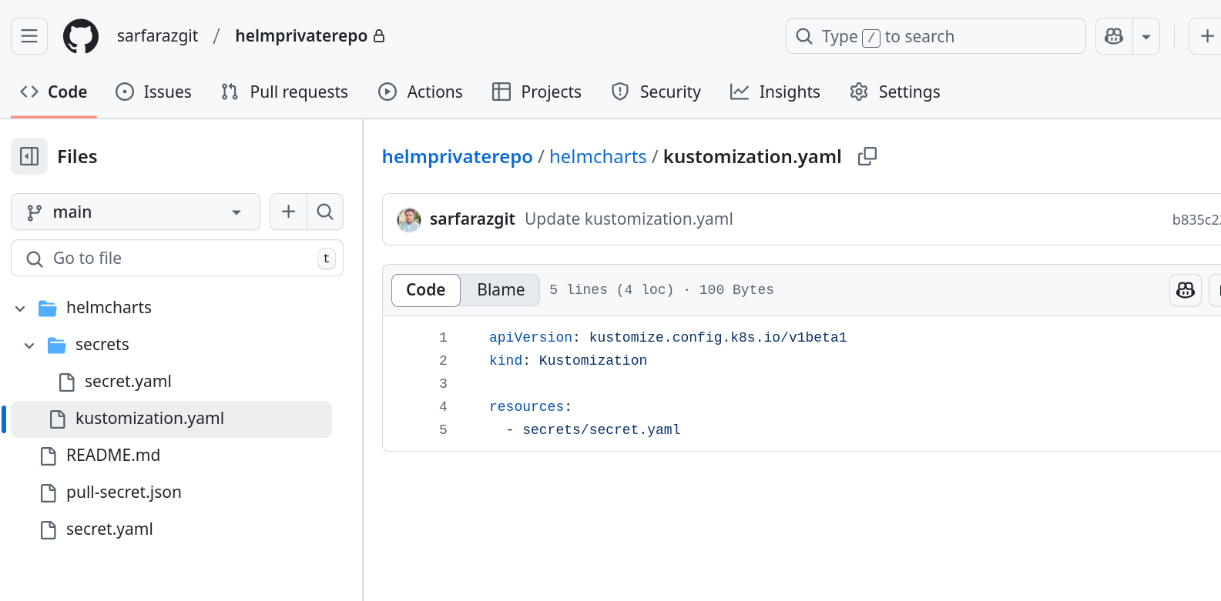Click the Copilot icon in the code toolbar
The height and width of the screenshot is (601, 1221).
coord(1185,290)
